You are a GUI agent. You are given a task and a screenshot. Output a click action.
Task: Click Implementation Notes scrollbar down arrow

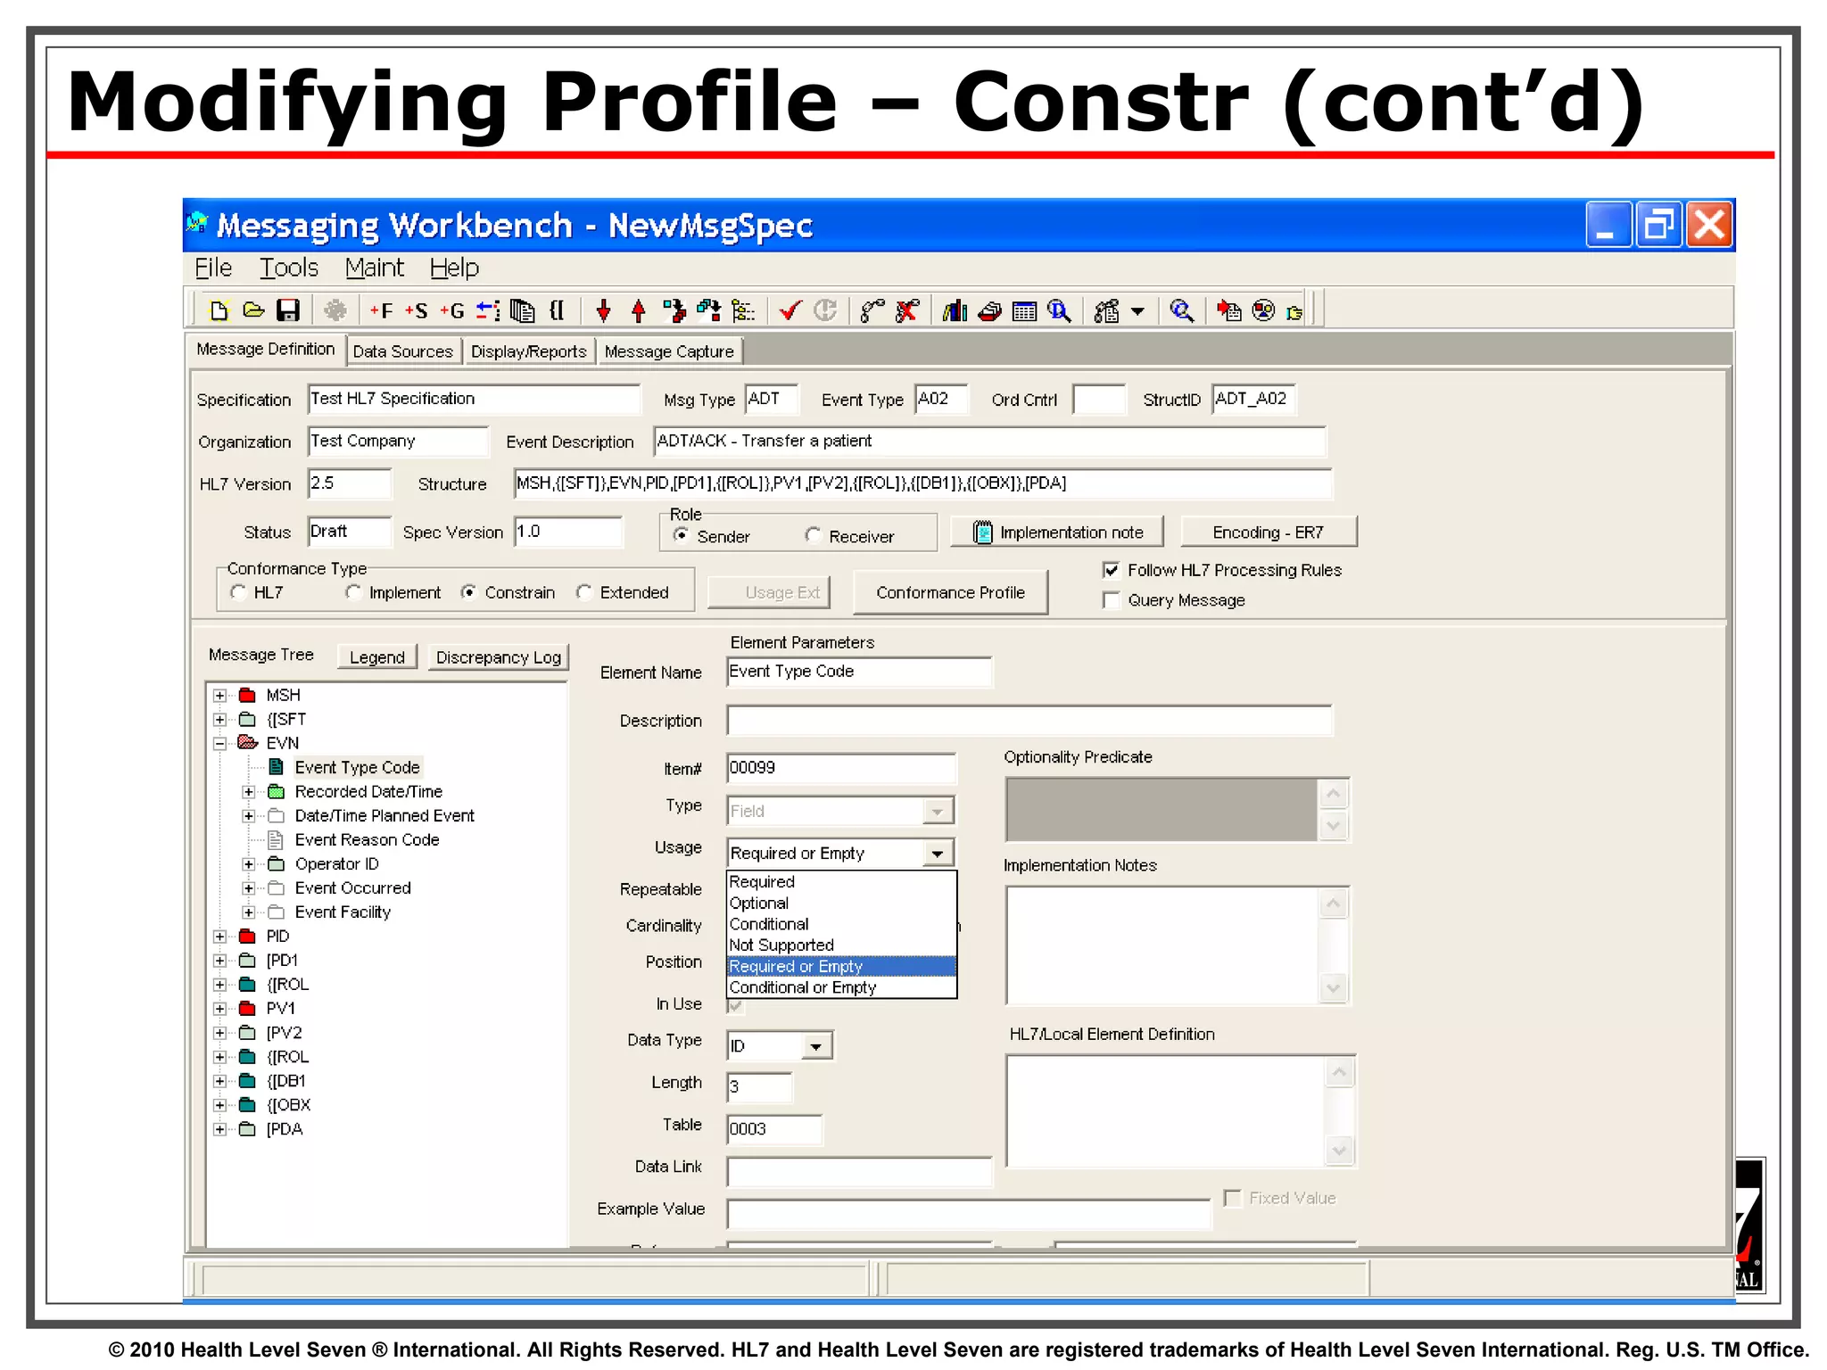pos(1333,987)
